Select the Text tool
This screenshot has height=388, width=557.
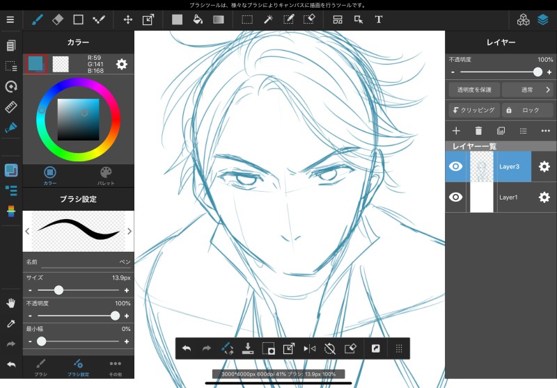[x=379, y=19]
